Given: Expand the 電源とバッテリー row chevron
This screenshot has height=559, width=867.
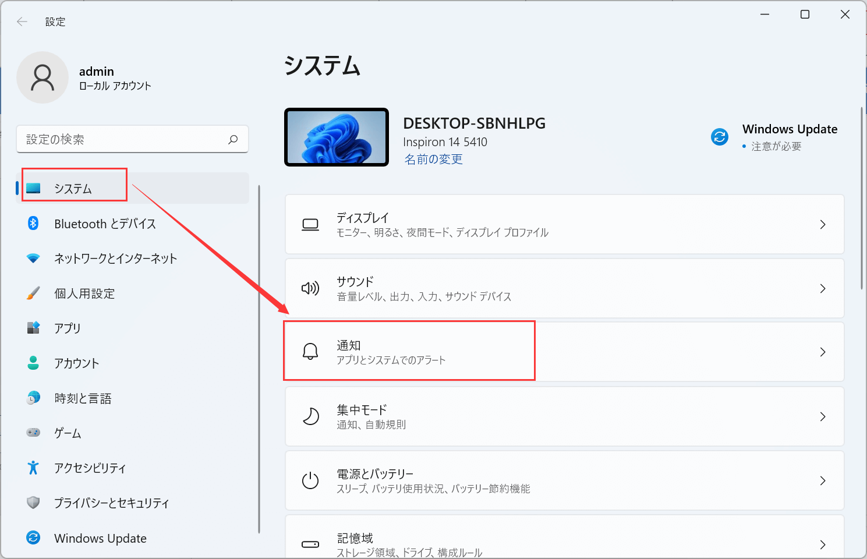Looking at the screenshot, I should pyautogui.click(x=823, y=480).
